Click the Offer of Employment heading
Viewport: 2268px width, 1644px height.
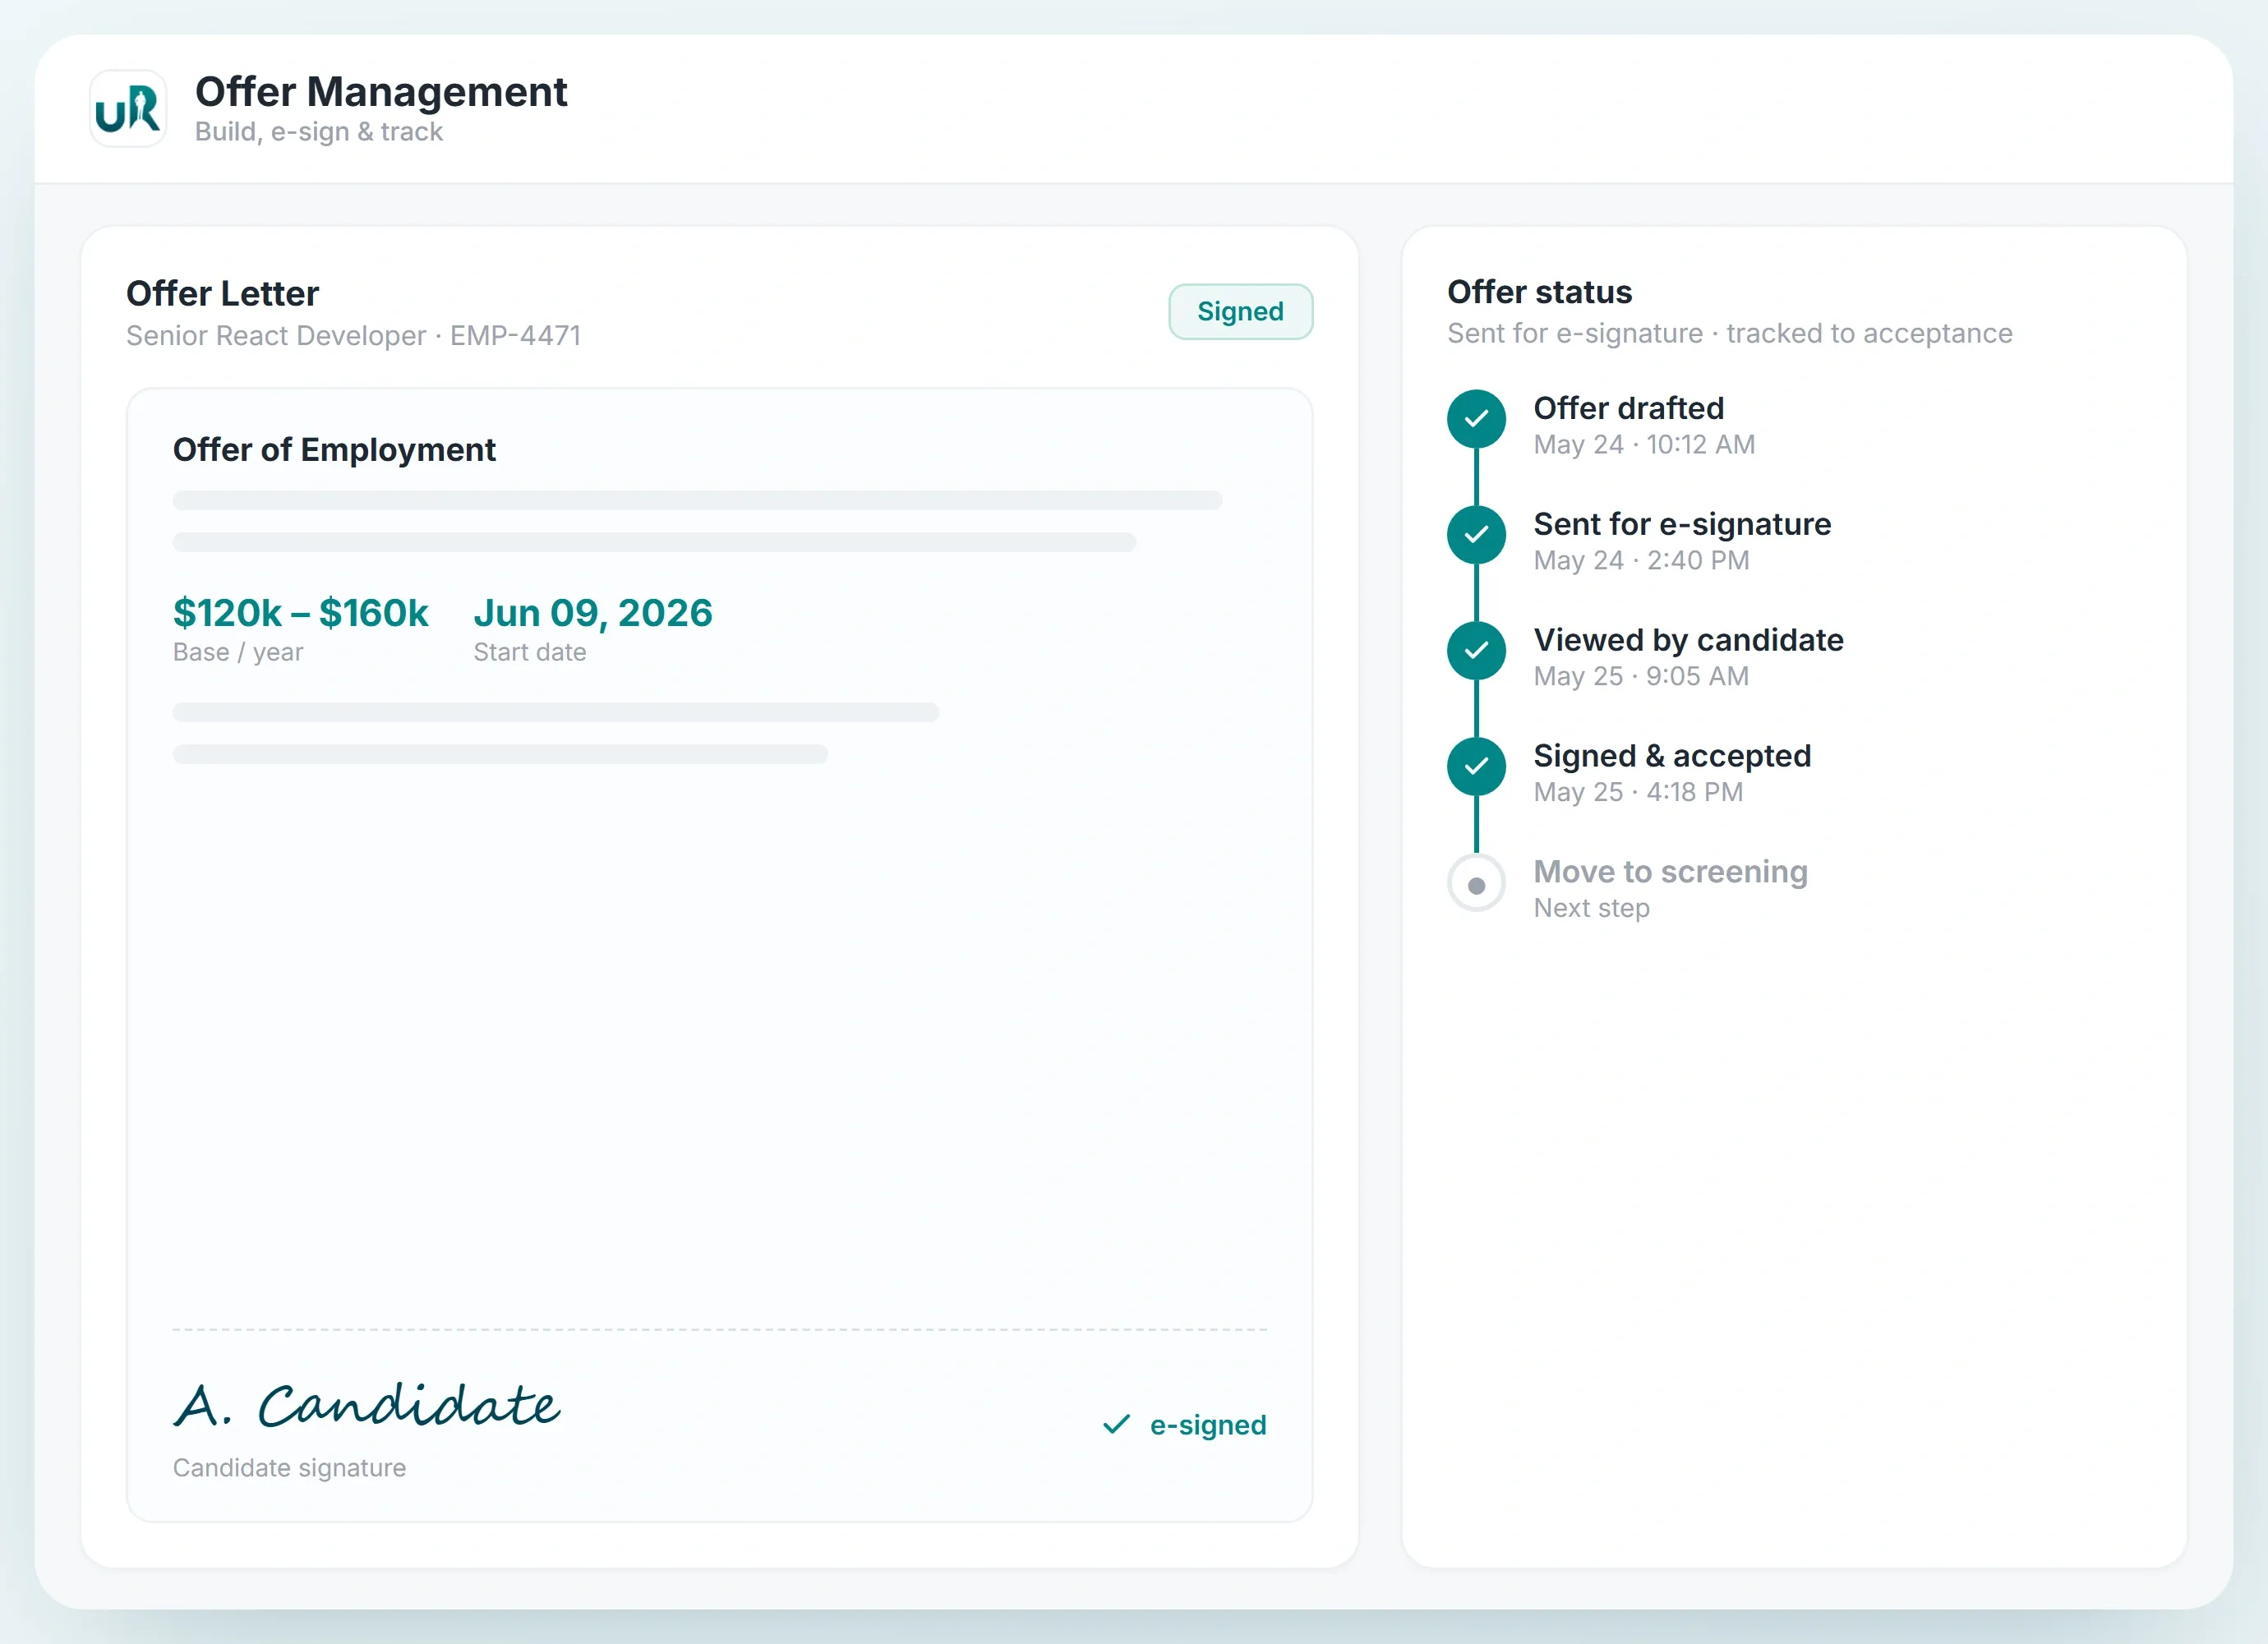[x=334, y=450]
